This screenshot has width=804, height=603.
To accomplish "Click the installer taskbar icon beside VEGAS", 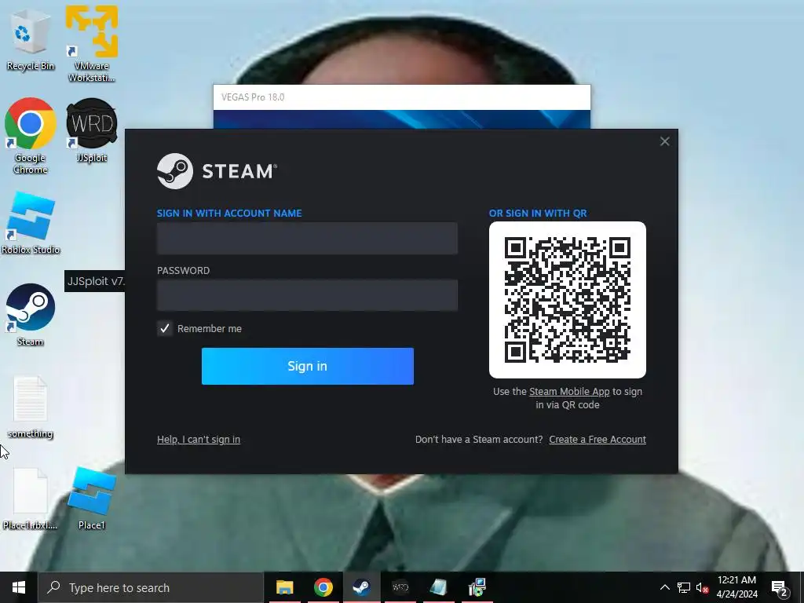I will pos(477,587).
